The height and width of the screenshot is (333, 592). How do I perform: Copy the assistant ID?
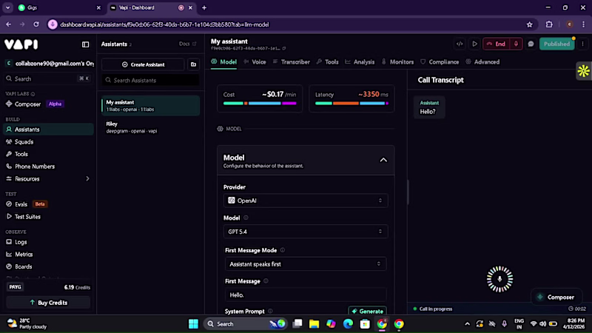284,48
